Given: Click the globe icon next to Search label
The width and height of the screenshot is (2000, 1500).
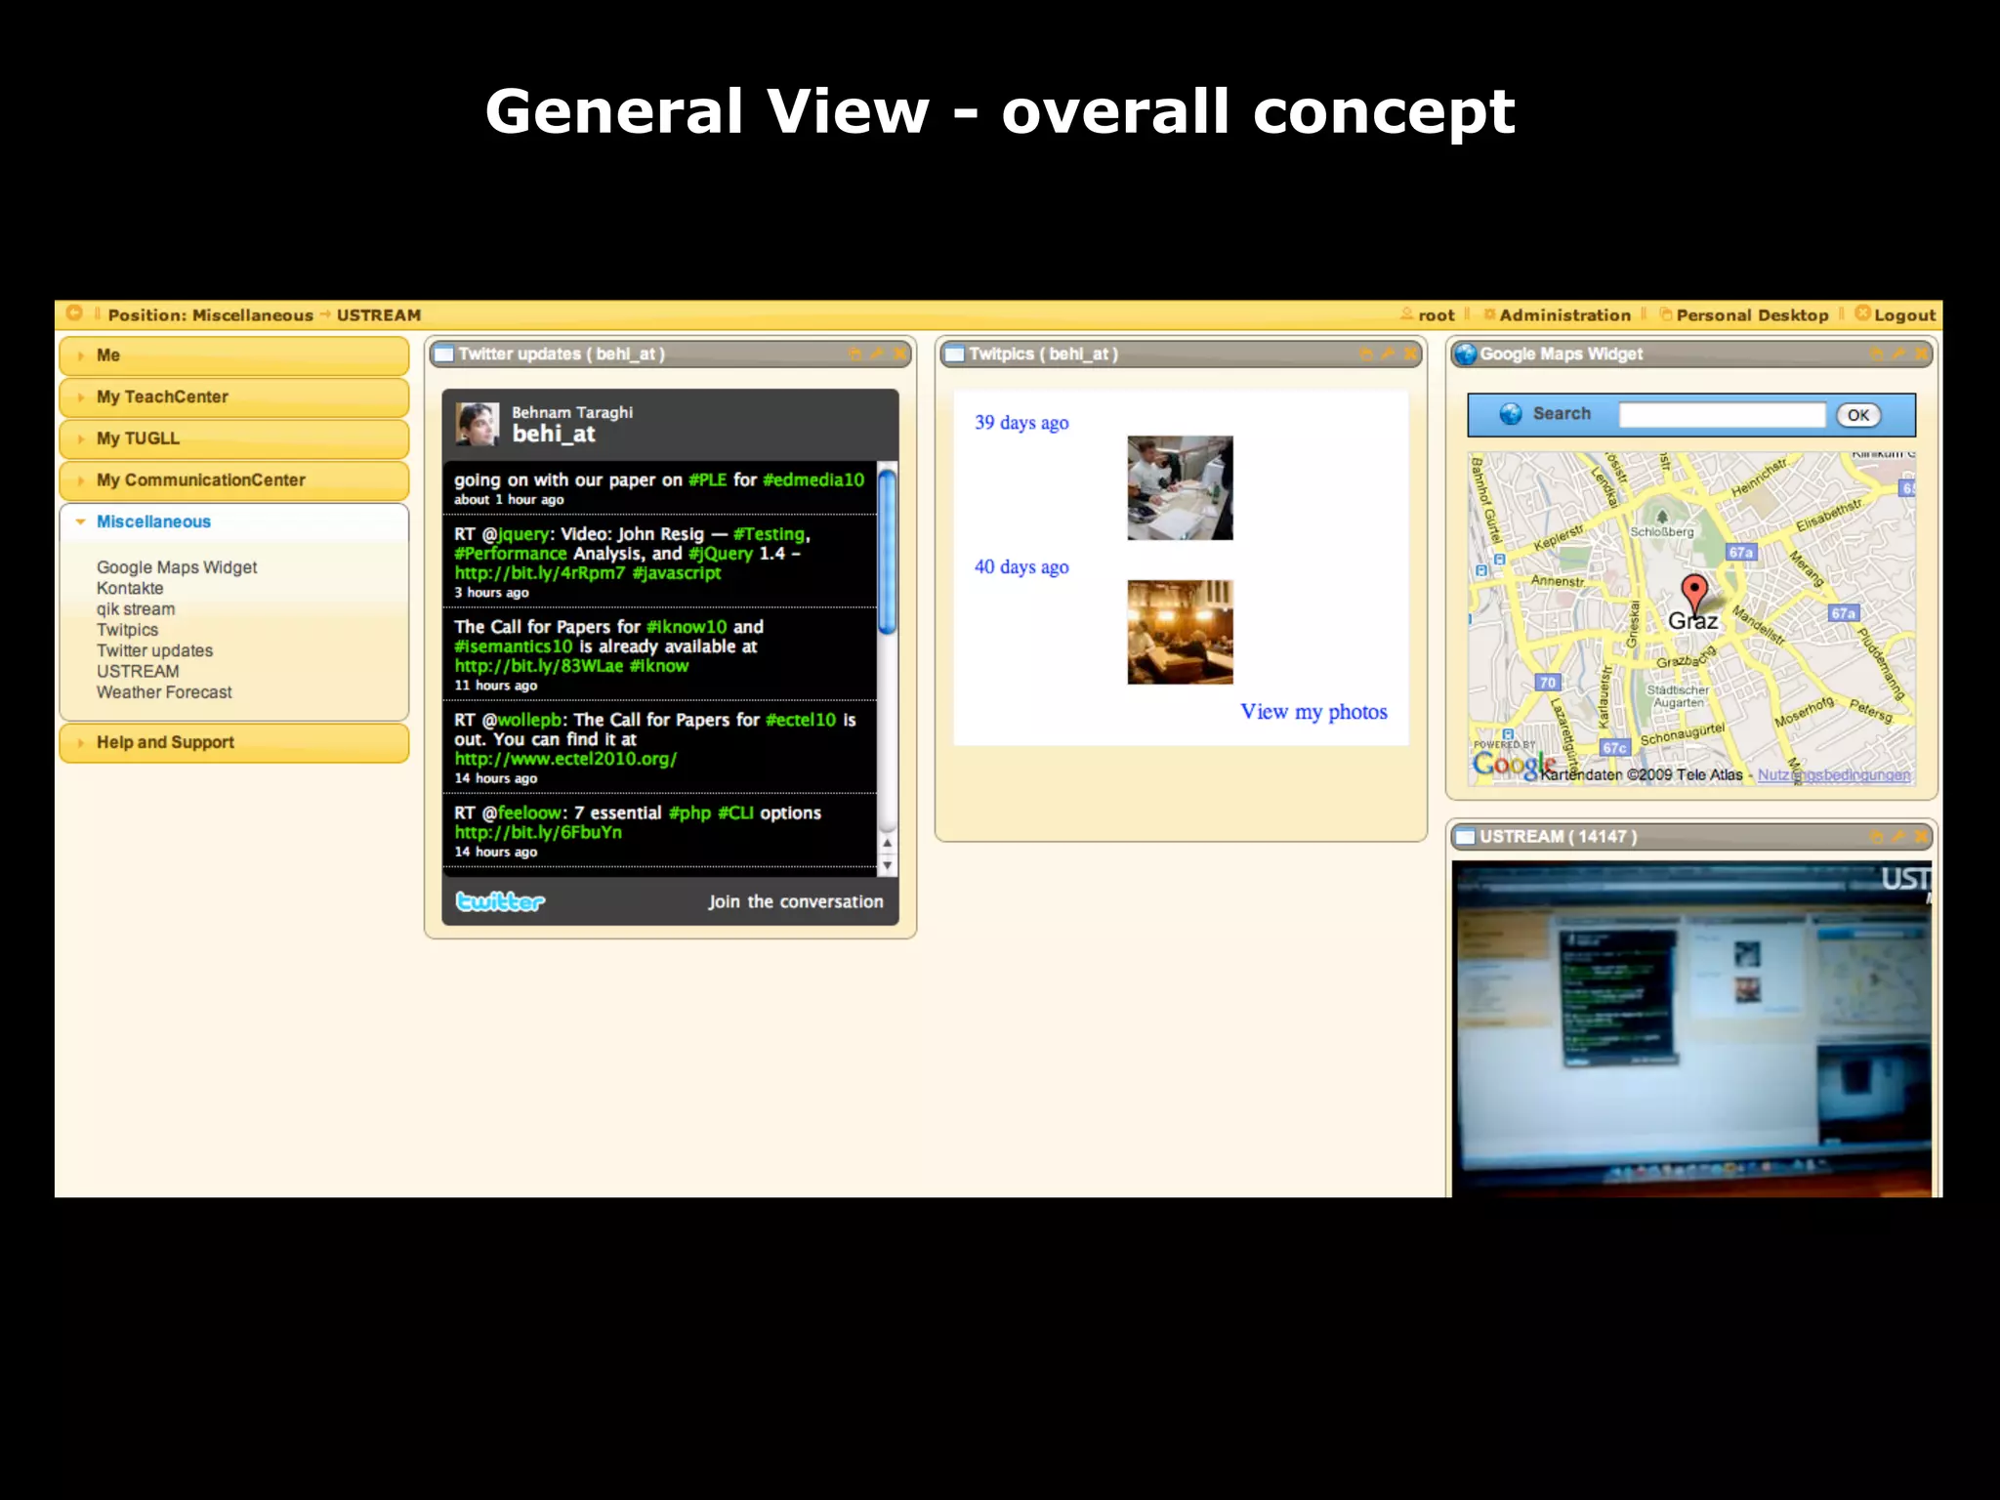Looking at the screenshot, I should (x=1511, y=414).
